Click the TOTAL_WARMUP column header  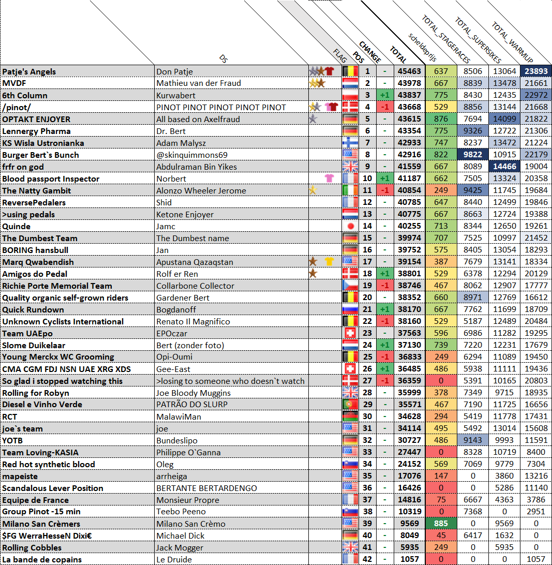pyautogui.click(x=512, y=42)
